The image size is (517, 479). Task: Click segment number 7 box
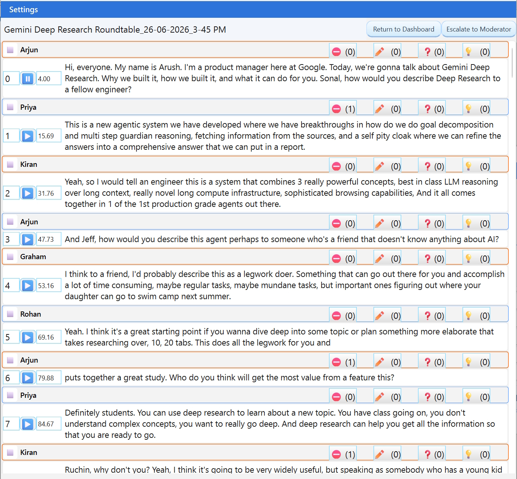coord(11,424)
